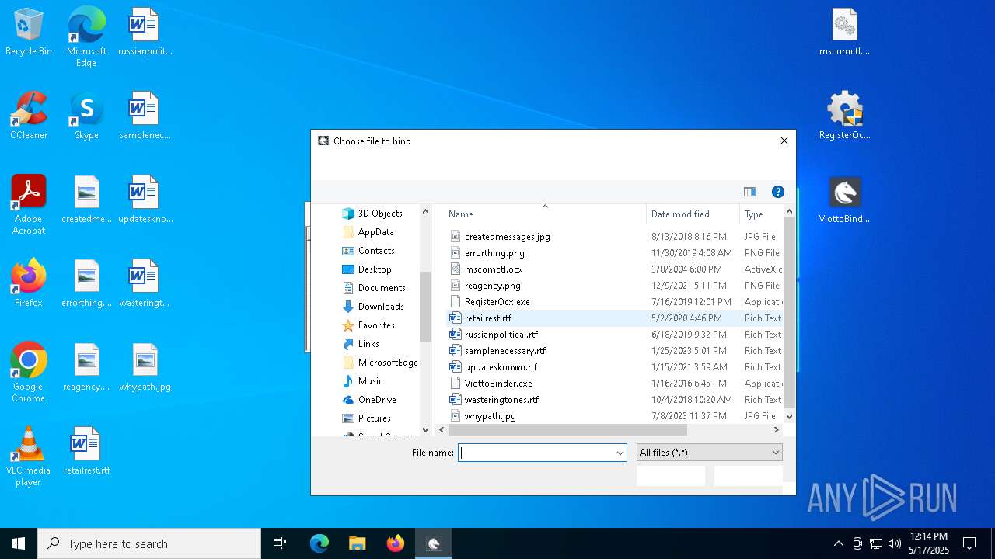The width and height of the screenshot is (995, 559).
Task: Select Contacts in navigation tree
Action: [x=368, y=251]
